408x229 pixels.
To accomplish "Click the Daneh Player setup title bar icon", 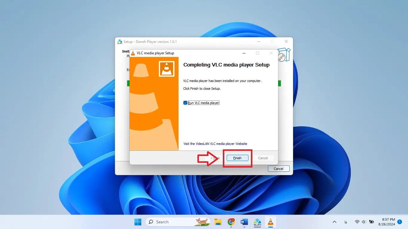I will click(x=120, y=41).
